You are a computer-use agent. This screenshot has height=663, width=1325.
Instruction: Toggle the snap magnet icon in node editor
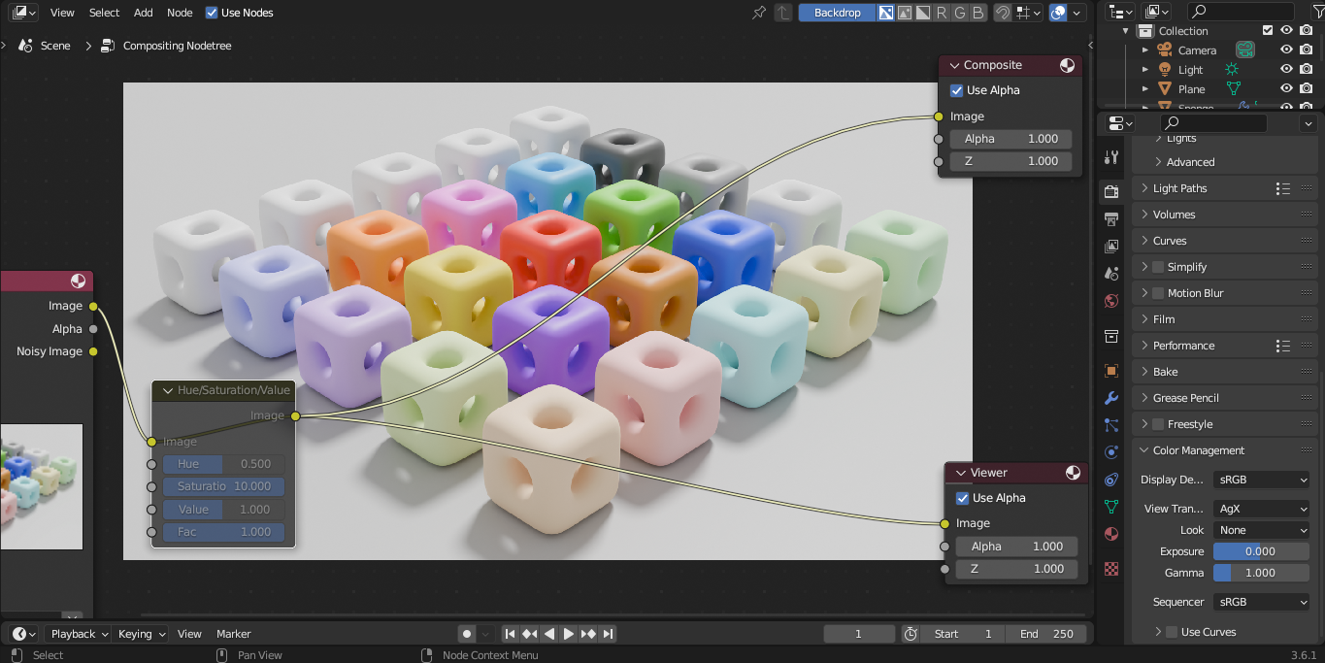[x=1003, y=13]
